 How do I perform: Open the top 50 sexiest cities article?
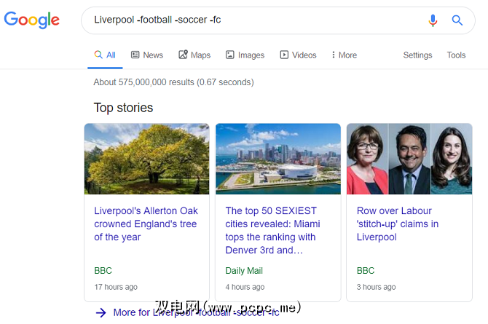[272, 230]
